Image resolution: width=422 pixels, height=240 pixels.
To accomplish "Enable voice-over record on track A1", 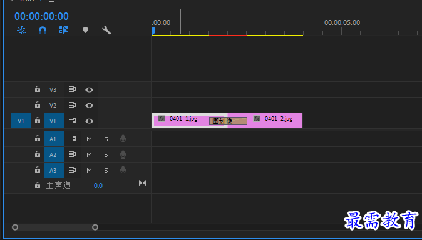I will [x=123, y=139].
